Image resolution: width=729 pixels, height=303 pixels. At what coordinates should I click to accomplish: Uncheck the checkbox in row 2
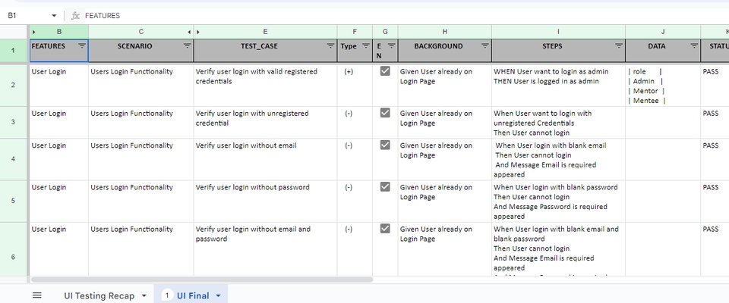[385, 71]
